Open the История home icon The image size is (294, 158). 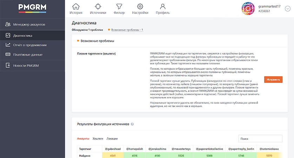pyautogui.click(x=76, y=7)
